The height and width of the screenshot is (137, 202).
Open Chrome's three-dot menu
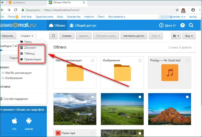[x=200, y=10]
